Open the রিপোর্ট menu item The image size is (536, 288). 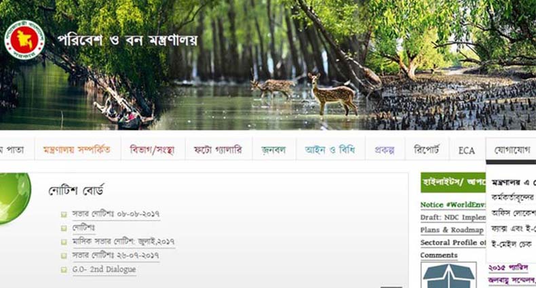pos(426,150)
